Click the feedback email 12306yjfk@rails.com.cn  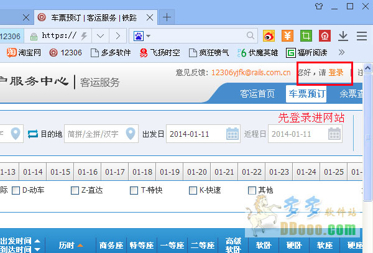[x=251, y=72]
